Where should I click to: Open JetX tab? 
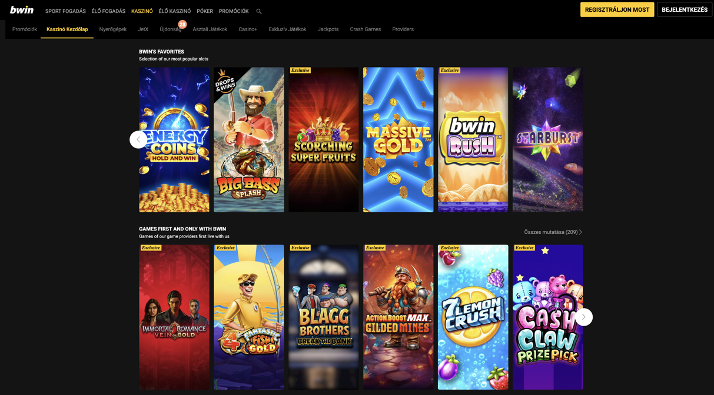(x=143, y=29)
